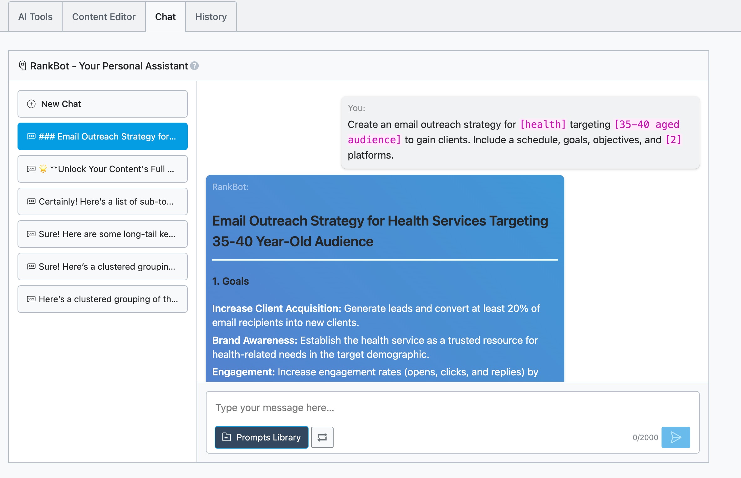Click the send message arrow icon
Screen dimensions: 741x478
pyautogui.click(x=676, y=437)
